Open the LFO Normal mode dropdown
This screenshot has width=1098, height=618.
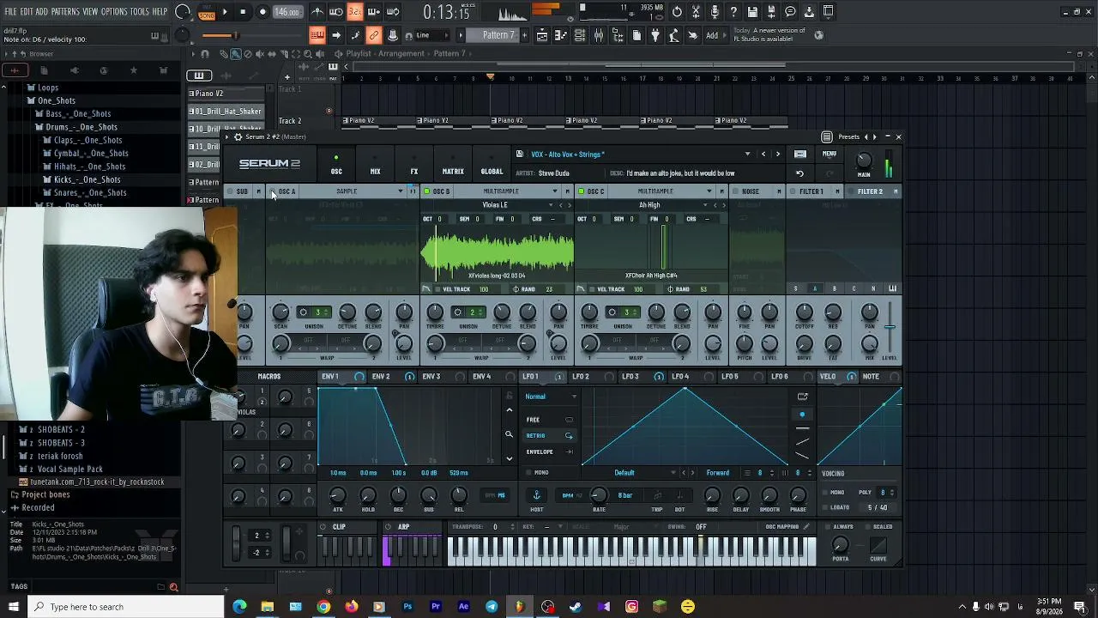click(x=551, y=397)
